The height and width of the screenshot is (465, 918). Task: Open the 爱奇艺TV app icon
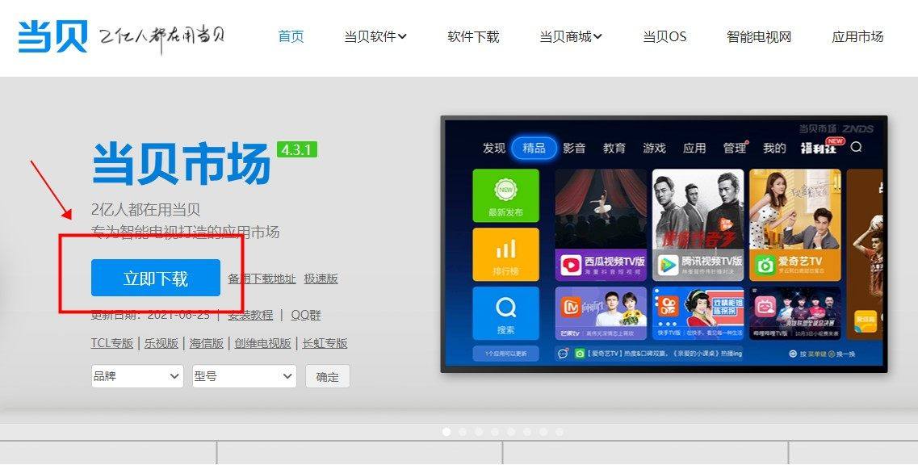click(x=765, y=264)
